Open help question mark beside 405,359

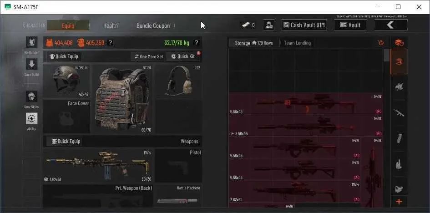(x=110, y=43)
